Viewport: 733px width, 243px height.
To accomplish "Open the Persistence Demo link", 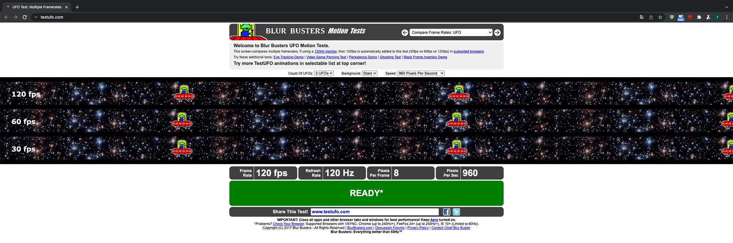I will pyautogui.click(x=363, y=57).
